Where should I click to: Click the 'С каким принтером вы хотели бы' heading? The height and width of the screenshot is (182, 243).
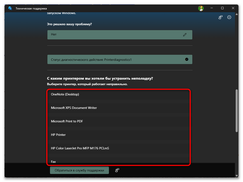100,78
